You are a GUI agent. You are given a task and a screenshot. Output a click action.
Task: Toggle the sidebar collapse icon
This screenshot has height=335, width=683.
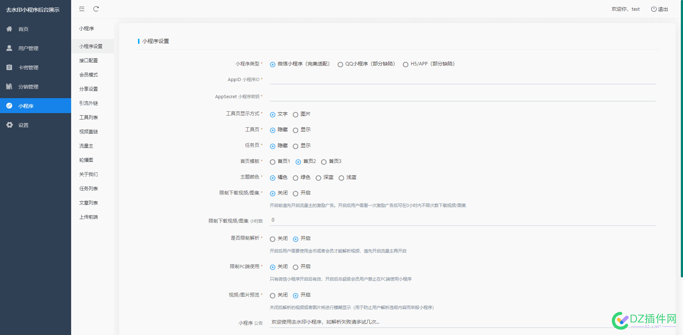coord(82,9)
